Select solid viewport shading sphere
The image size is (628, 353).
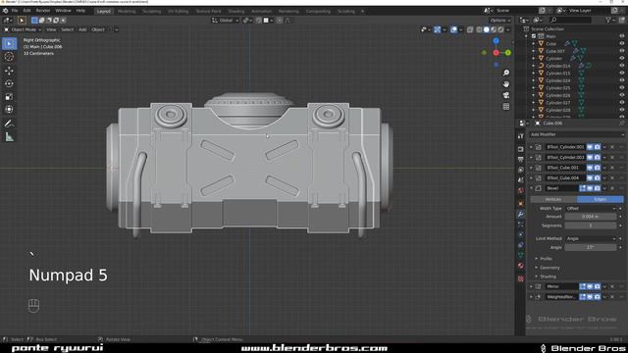[487, 29]
